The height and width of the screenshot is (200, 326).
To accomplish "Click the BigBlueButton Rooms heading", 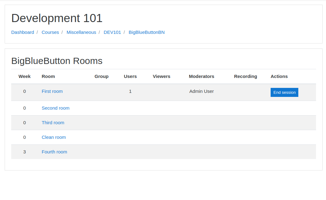I will click(x=57, y=61).
